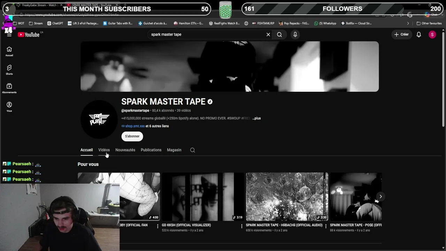Open the shop.smt.xxx link
Screen dimensions: 446x251
135,126
